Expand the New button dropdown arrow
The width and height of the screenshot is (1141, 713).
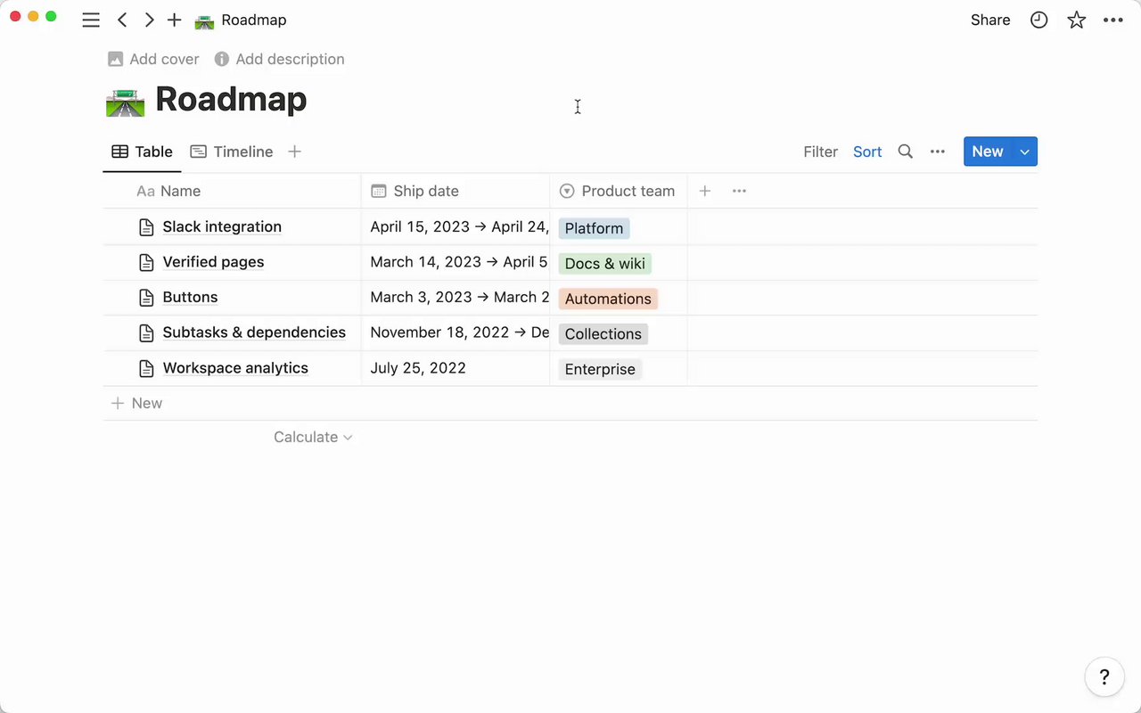[x=1025, y=152]
